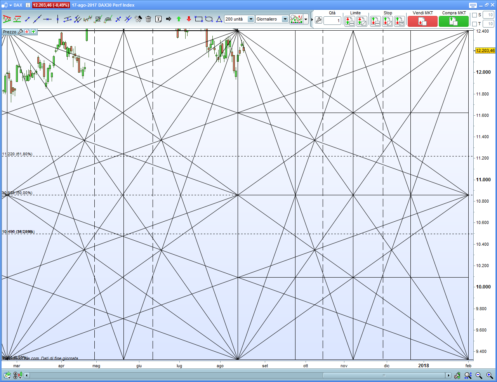Enable the S stop checkbox
Screen dimensions: 497x382
474,15
